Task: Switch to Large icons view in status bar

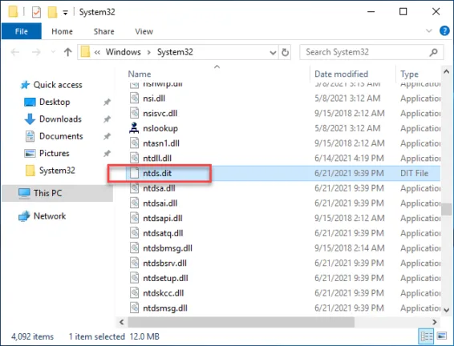Action: (x=441, y=336)
